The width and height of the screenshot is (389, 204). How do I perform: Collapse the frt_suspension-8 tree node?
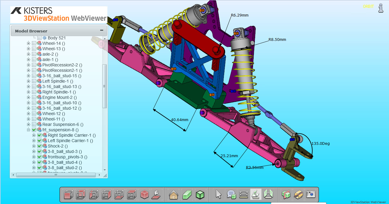pos(29,130)
